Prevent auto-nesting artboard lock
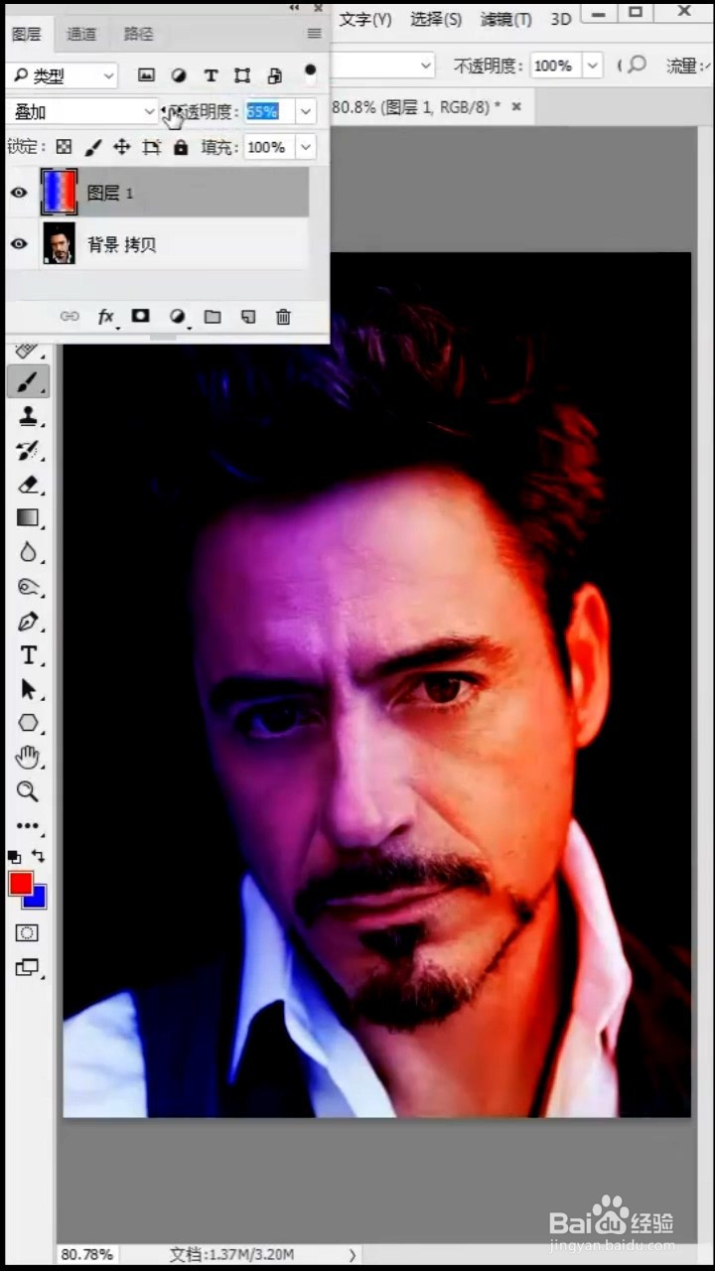This screenshot has width=715, height=1271. click(x=151, y=147)
